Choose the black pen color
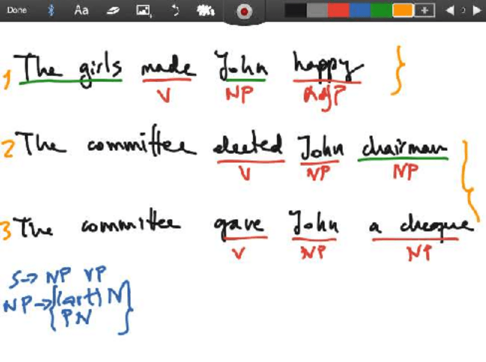 pos(295,10)
